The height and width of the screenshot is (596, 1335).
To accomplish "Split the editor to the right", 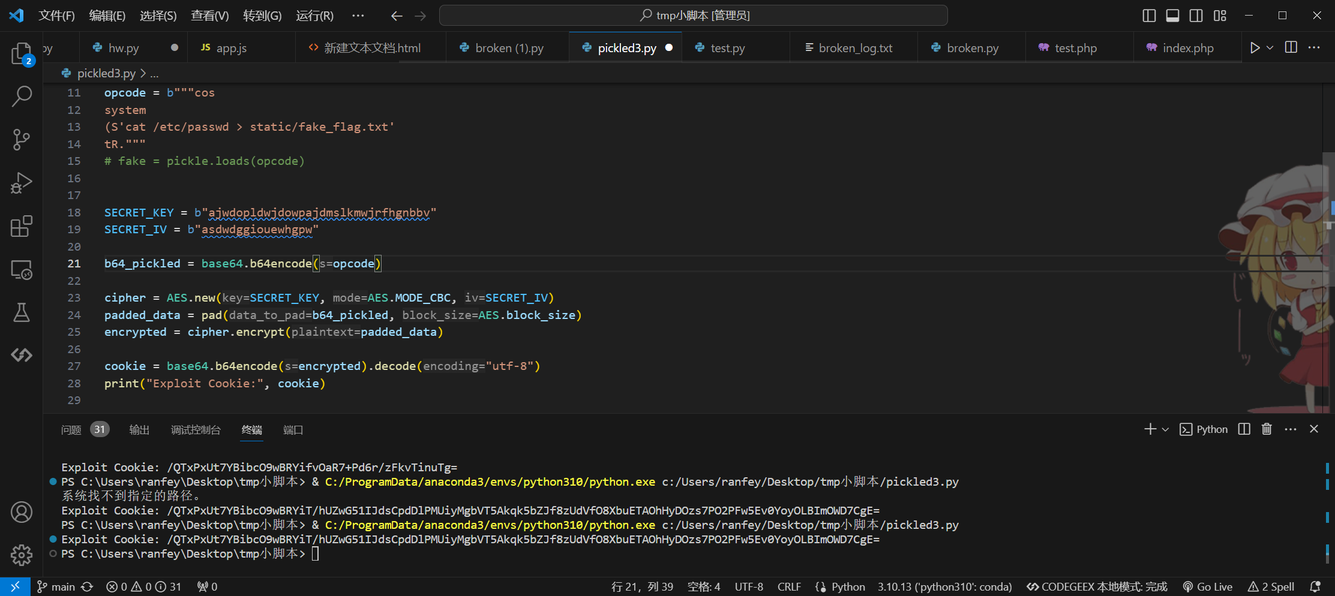I will coord(1291,47).
